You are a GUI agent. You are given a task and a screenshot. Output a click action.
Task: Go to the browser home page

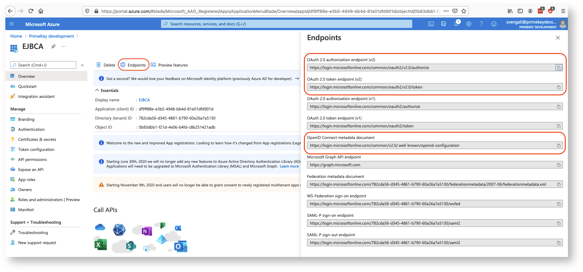click(41, 11)
